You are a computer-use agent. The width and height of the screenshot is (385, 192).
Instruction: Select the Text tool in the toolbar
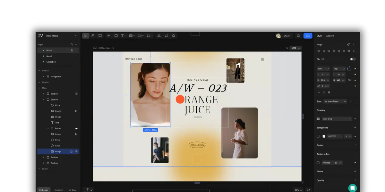pos(122,36)
